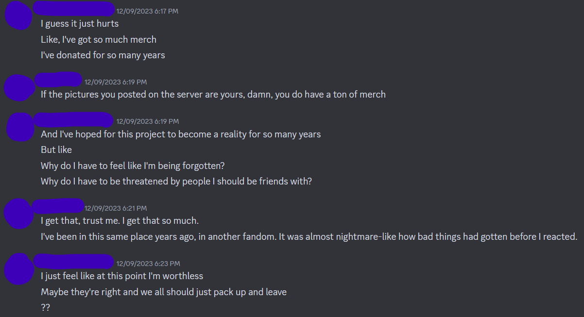Open avatar beside the second 6:19 PM message
The image size is (584, 317).
click(20, 127)
